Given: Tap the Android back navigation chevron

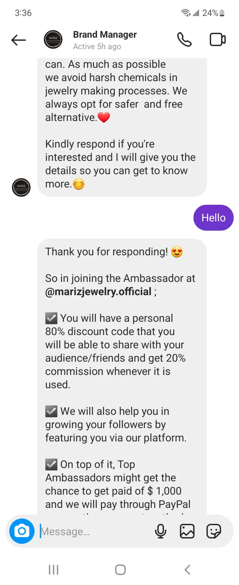Looking at the screenshot, I should 187,570.
